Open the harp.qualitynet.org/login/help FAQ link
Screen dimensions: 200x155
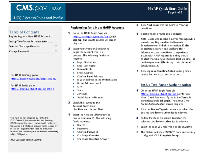[x=32, y=89]
